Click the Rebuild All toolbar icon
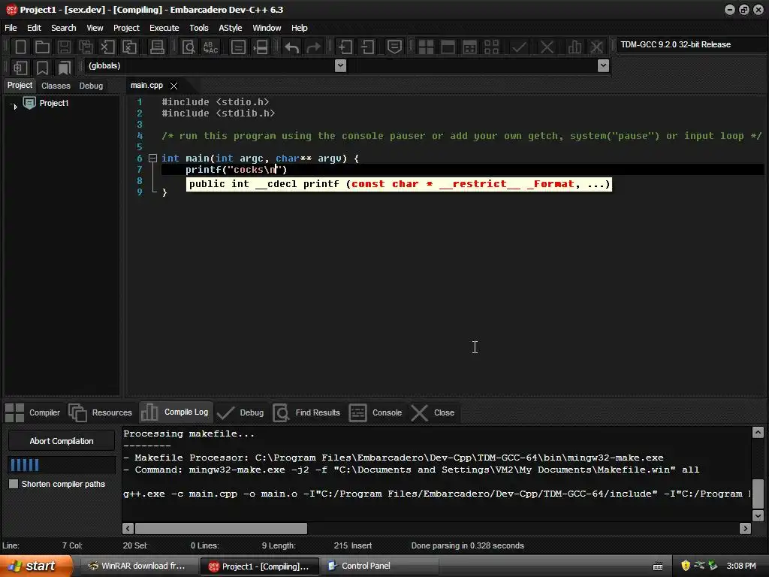The height and width of the screenshot is (577, 769). (491, 47)
